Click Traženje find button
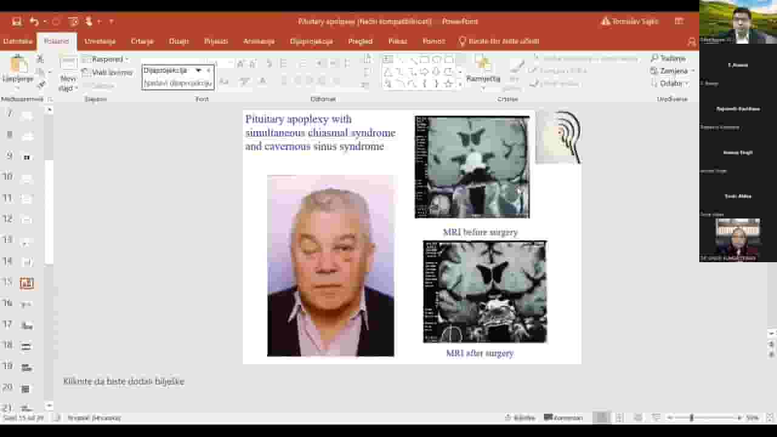This screenshot has width=777, height=437. coord(668,58)
